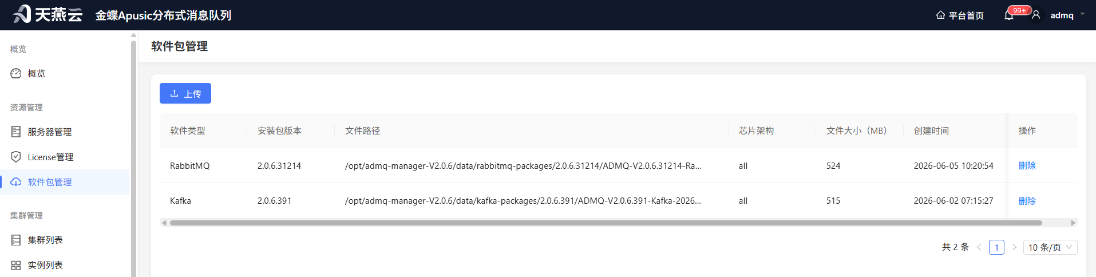Delete the Kafka package row
The height and width of the screenshot is (277, 1096).
click(1027, 201)
